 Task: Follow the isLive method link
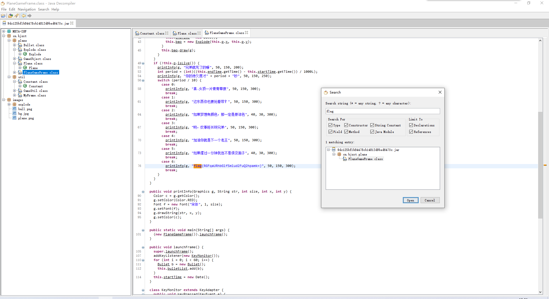[184, 63]
